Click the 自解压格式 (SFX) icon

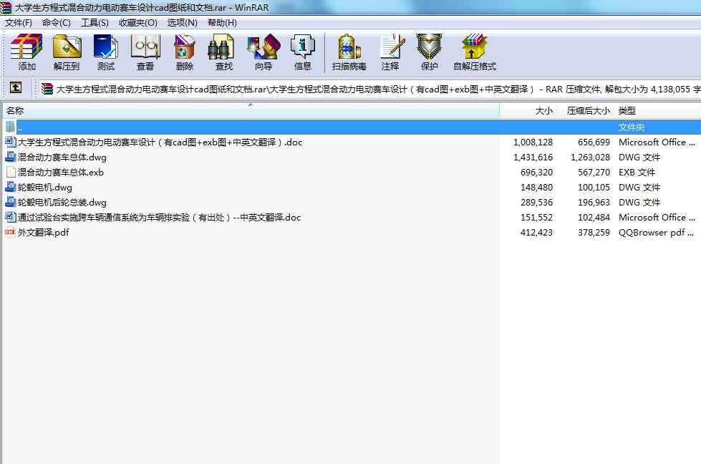(474, 52)
